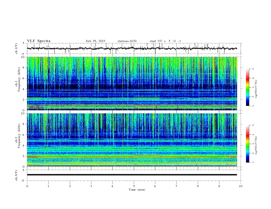
Task: Click the ch.3(V) axis label
Action: [x=16, y=175]
